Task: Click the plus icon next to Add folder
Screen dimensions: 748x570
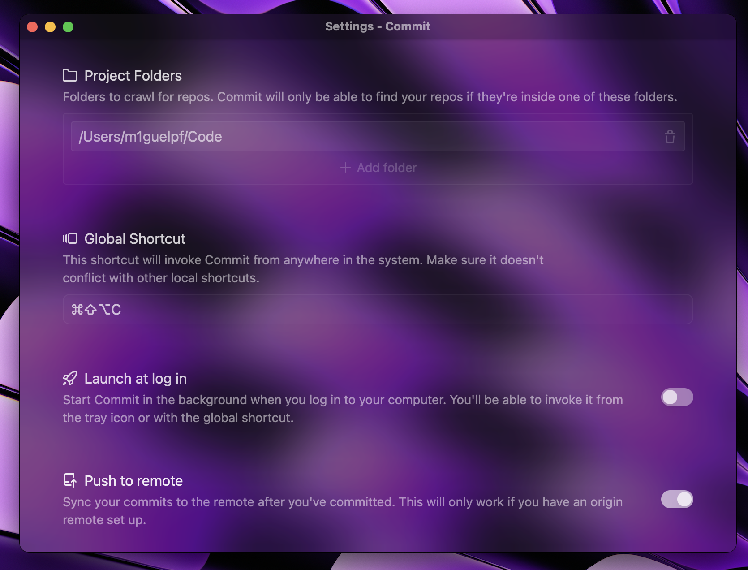Action: [345, 168]
